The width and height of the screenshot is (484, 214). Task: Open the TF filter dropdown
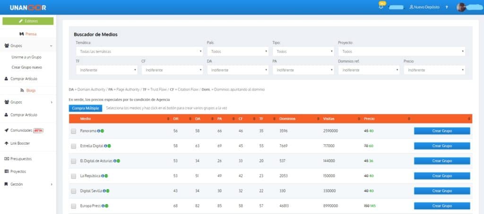pos(107,70)
